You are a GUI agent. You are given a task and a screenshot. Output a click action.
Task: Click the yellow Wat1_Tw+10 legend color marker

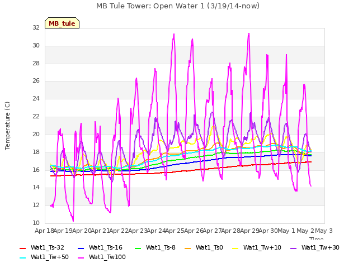[x=235, y=248]
